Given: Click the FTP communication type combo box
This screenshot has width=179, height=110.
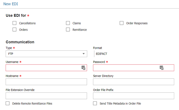Looking at the screenshot, I should point(46,54).
